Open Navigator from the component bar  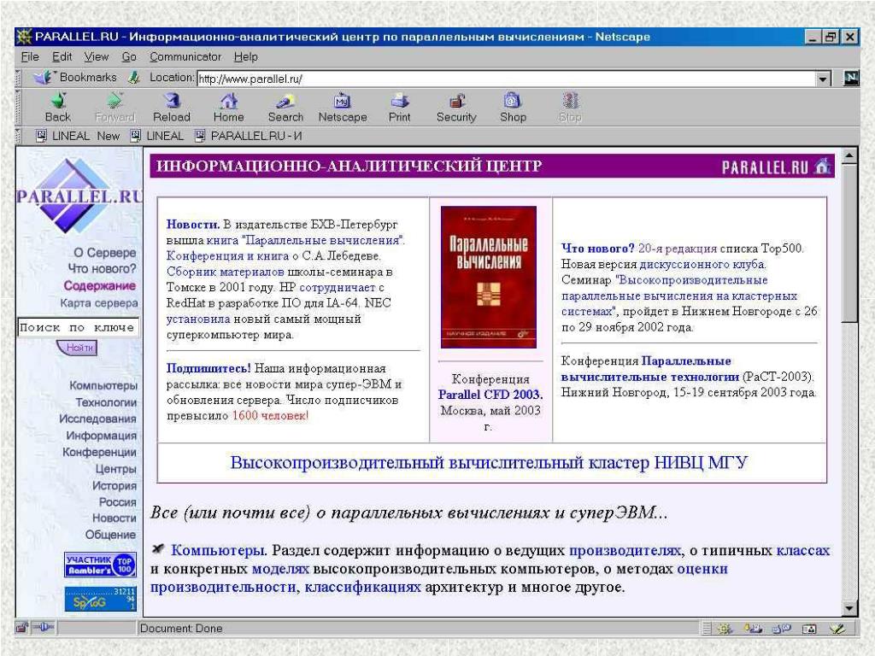point(725,629)
